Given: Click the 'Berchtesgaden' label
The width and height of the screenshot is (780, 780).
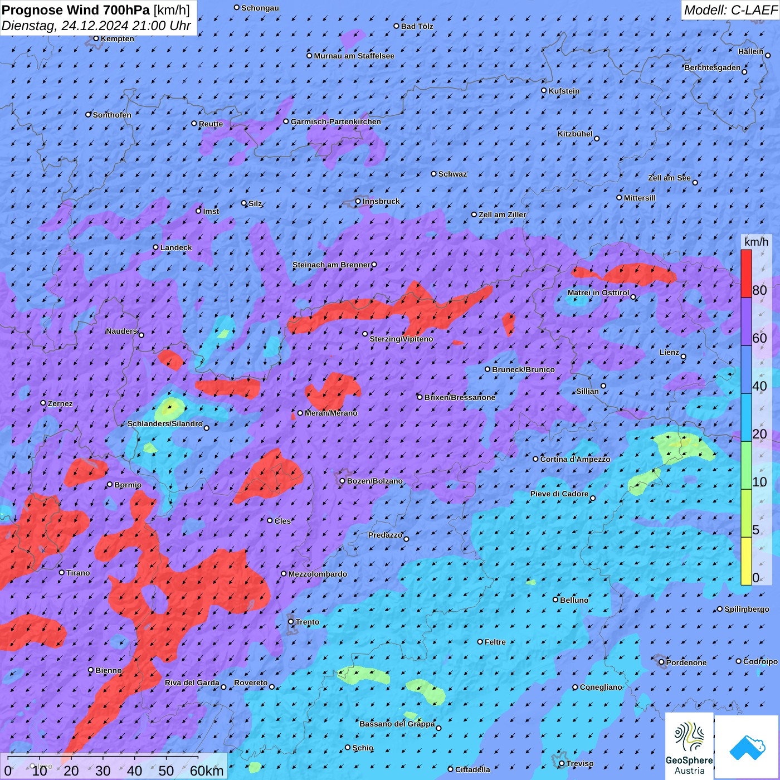Looking at the screenshot, I should pyautogui.click(x=713, y=67).
